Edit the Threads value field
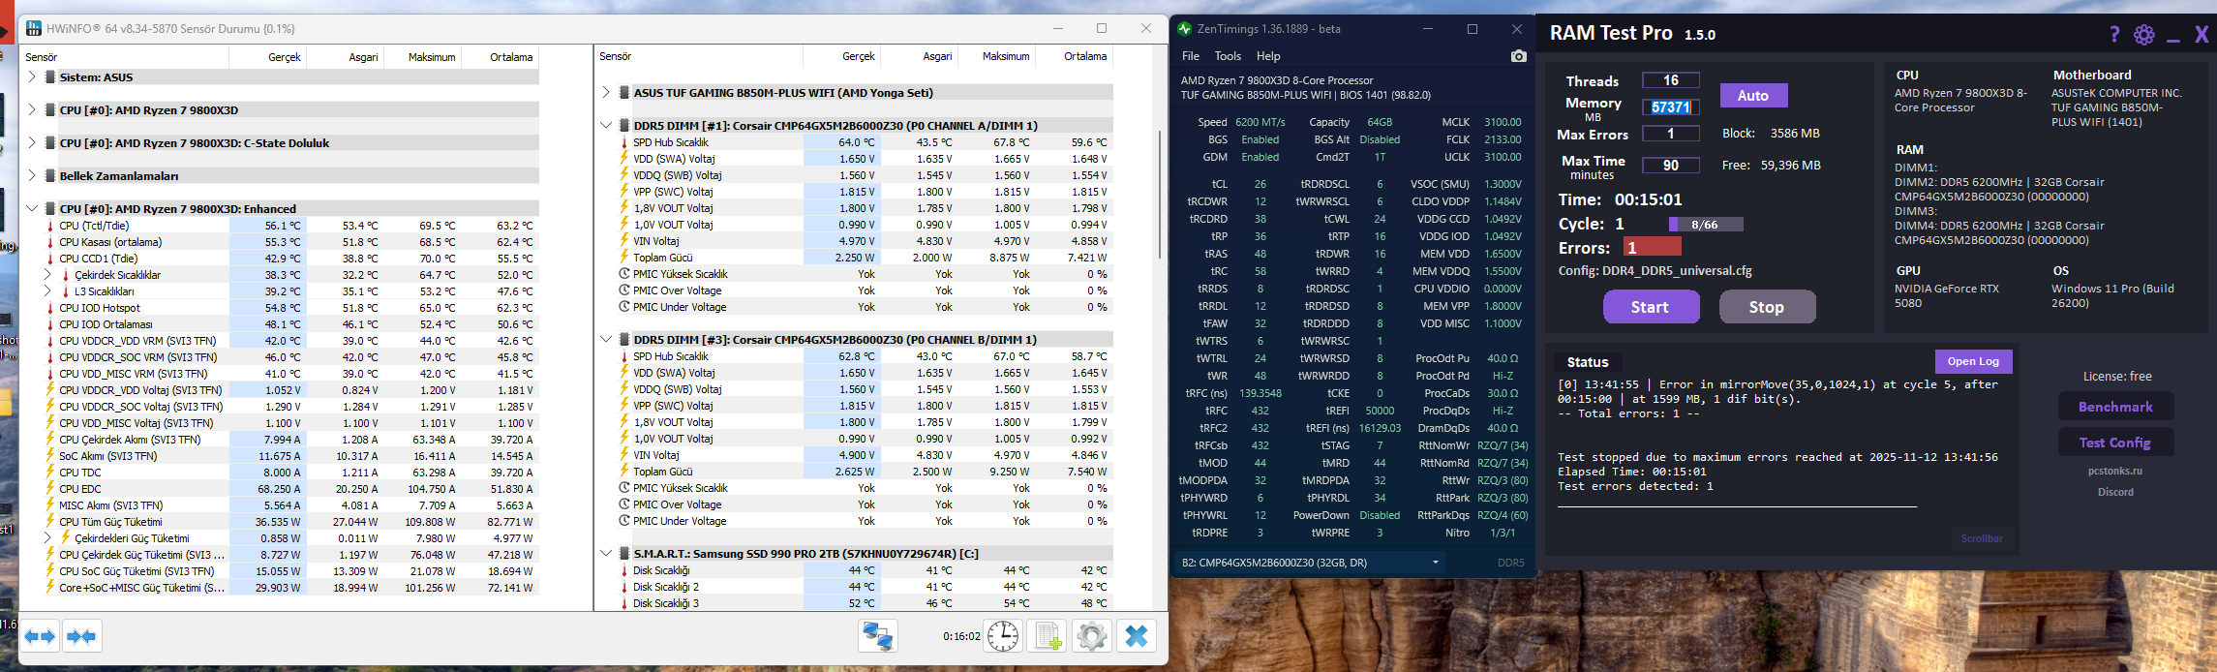This screenshot has height=672, width=2217. click(x=1671, y=80)
